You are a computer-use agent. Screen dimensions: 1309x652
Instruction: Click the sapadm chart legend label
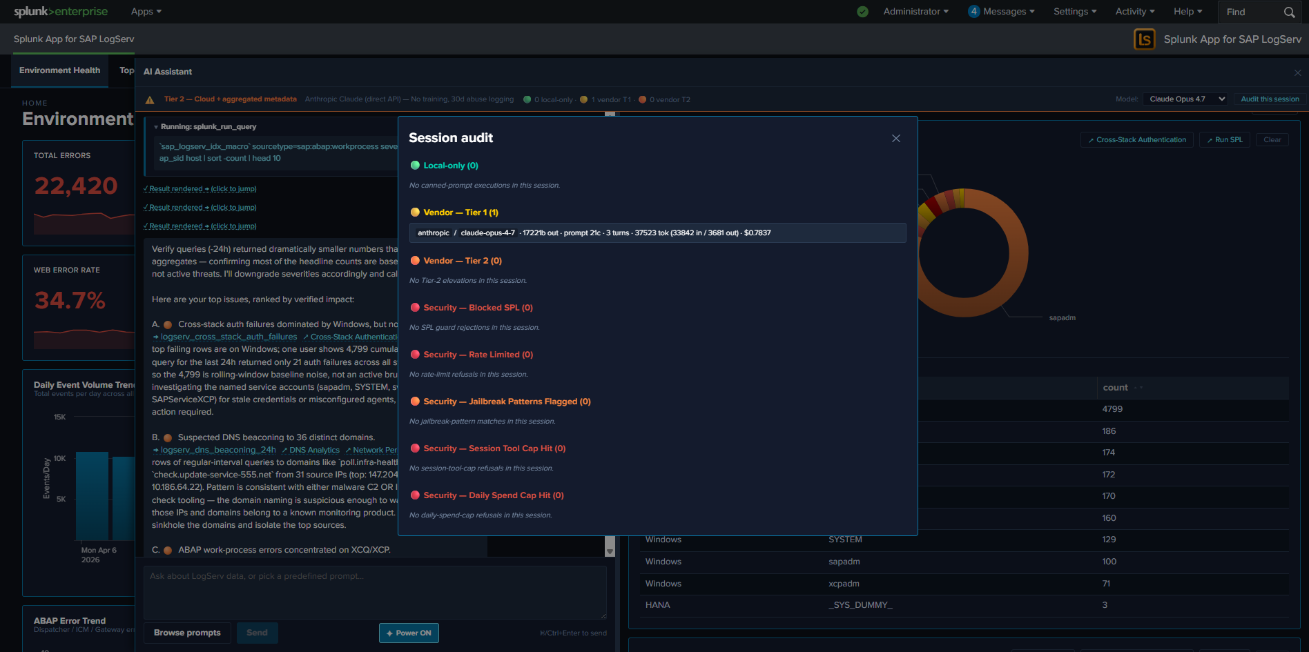(x=1062, y=318)
